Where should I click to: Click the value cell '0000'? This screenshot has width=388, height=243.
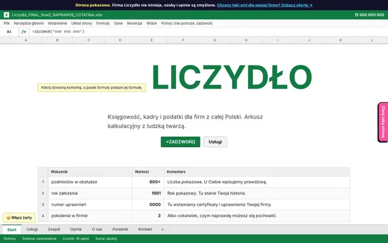[x=148, y=205]
